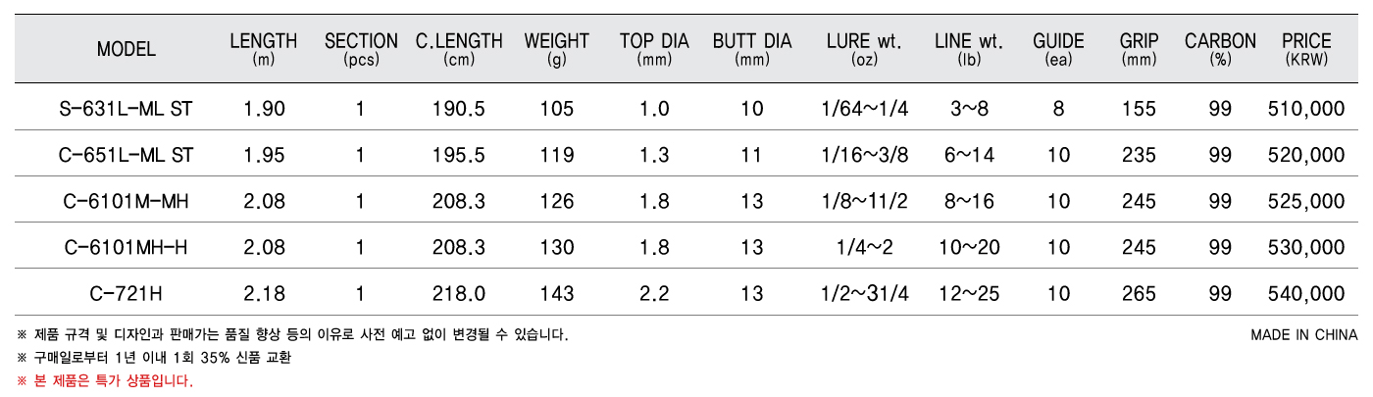Viewport: 1373px width, 397px height.
Task: Click the red special-price product notice
Action: tap(105, 380)
